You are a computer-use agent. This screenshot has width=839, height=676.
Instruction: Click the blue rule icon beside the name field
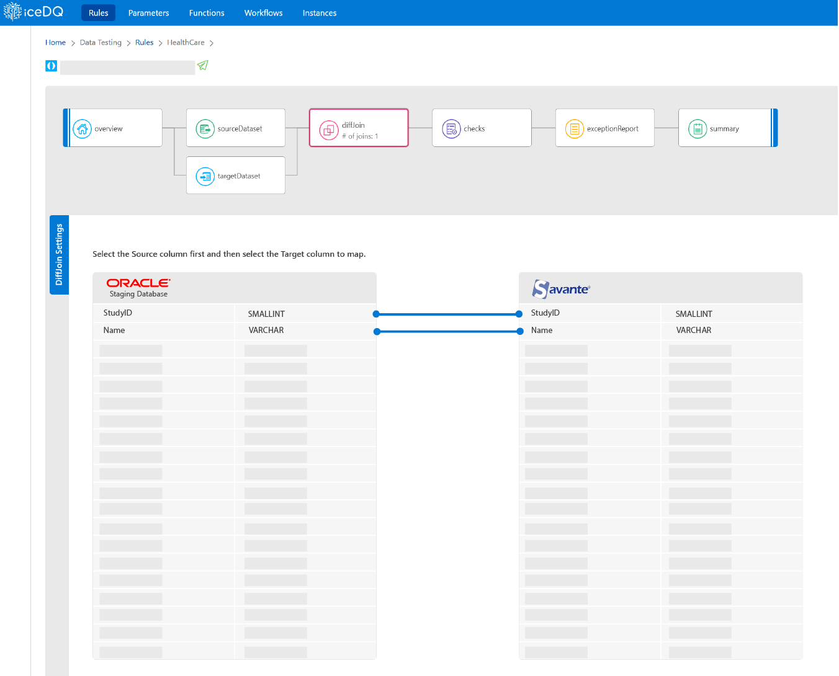50,65
